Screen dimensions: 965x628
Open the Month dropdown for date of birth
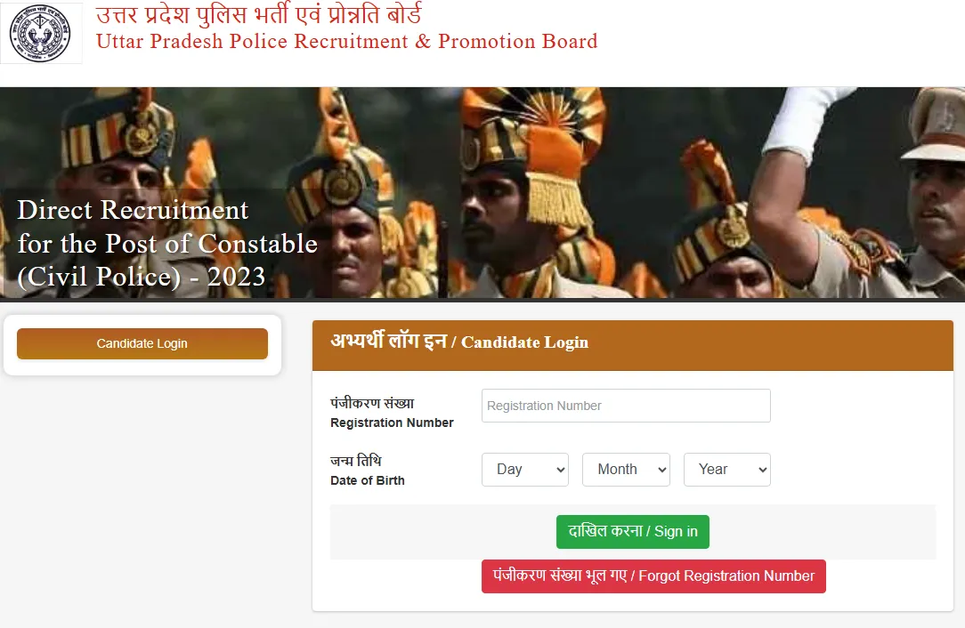[626, 470]
